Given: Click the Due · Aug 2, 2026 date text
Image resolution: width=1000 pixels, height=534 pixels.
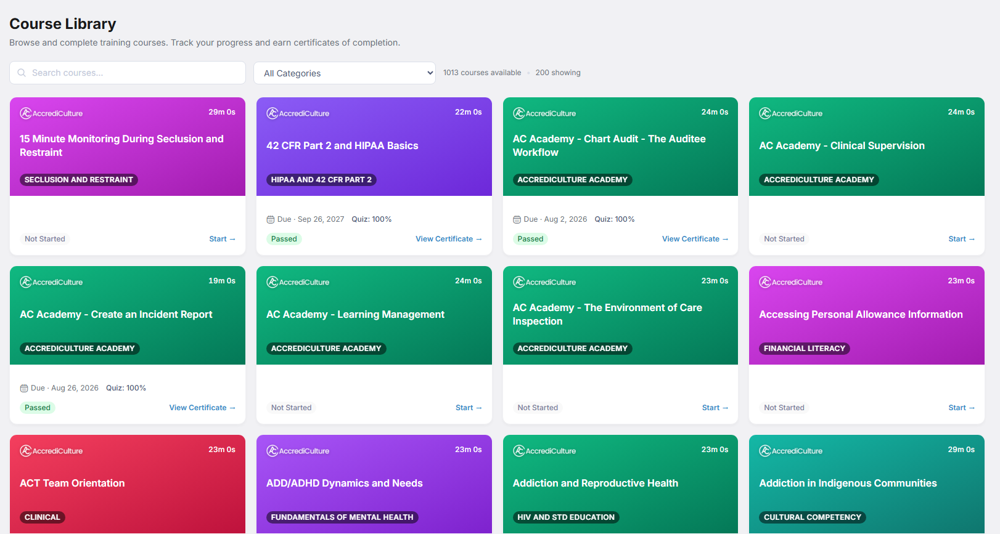Looking at the screenshot, I should point(555,219).
